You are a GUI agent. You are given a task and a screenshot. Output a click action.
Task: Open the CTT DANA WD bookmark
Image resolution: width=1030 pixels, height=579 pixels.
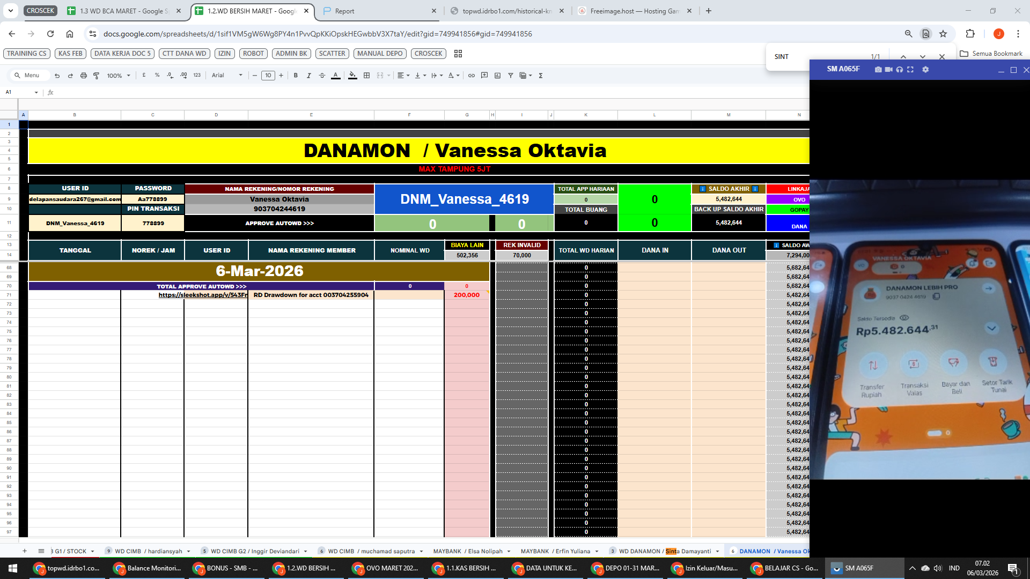(184, 54)
